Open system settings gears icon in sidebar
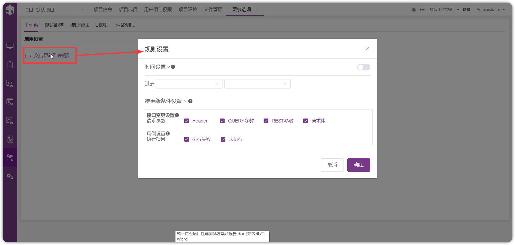Image resolution: width=515 pixels, height=245 pixels. pos(10,176)
